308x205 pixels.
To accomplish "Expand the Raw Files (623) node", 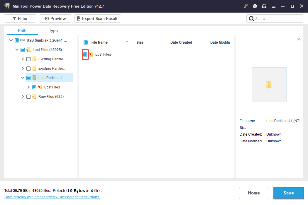I will point(22,96).
